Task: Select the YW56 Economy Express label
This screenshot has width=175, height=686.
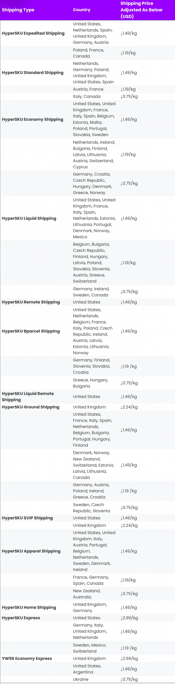Action: [27, 659]
